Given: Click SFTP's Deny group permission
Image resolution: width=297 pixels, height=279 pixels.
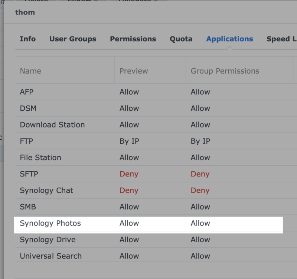Looking at the screenshot, I should tap(200, 174).
